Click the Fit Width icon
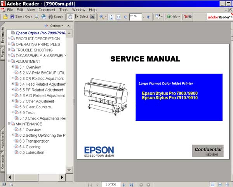Viewport: 233px width, 187px height. (118, 17)
